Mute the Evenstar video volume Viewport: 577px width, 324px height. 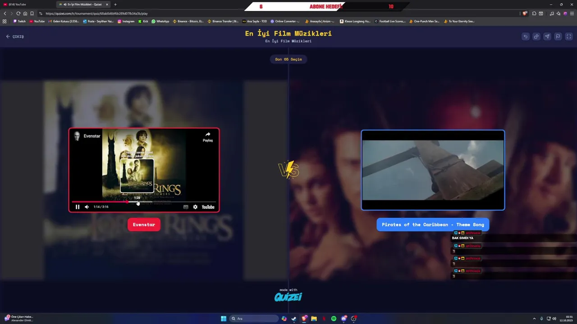[87, 207]
